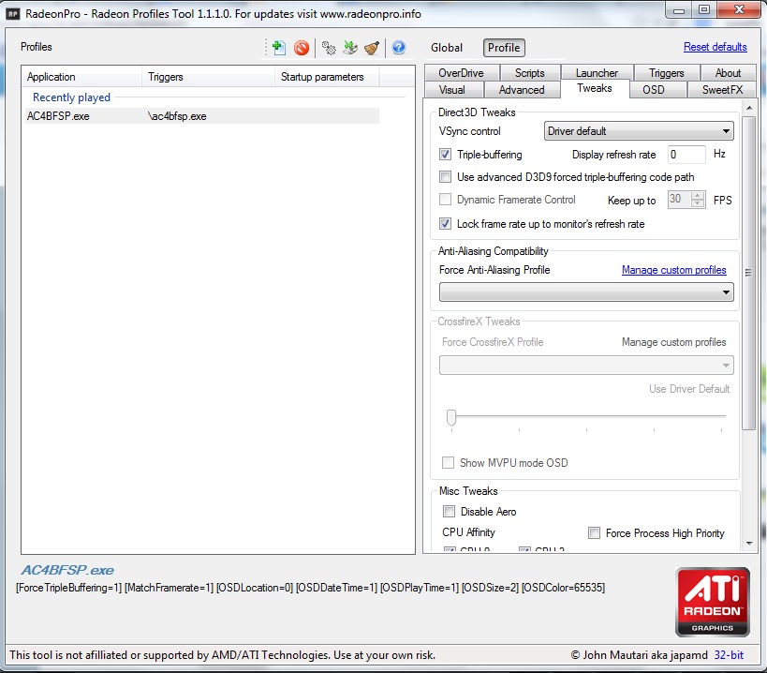This screenshot has height=673, width=767.
Task: Open help via blue question mark icon
Action: (x=398, y=48)
